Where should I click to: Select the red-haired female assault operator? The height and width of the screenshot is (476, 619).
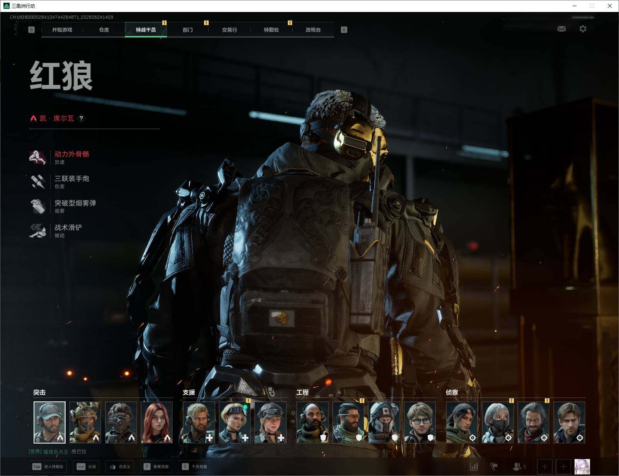point(157,422)
